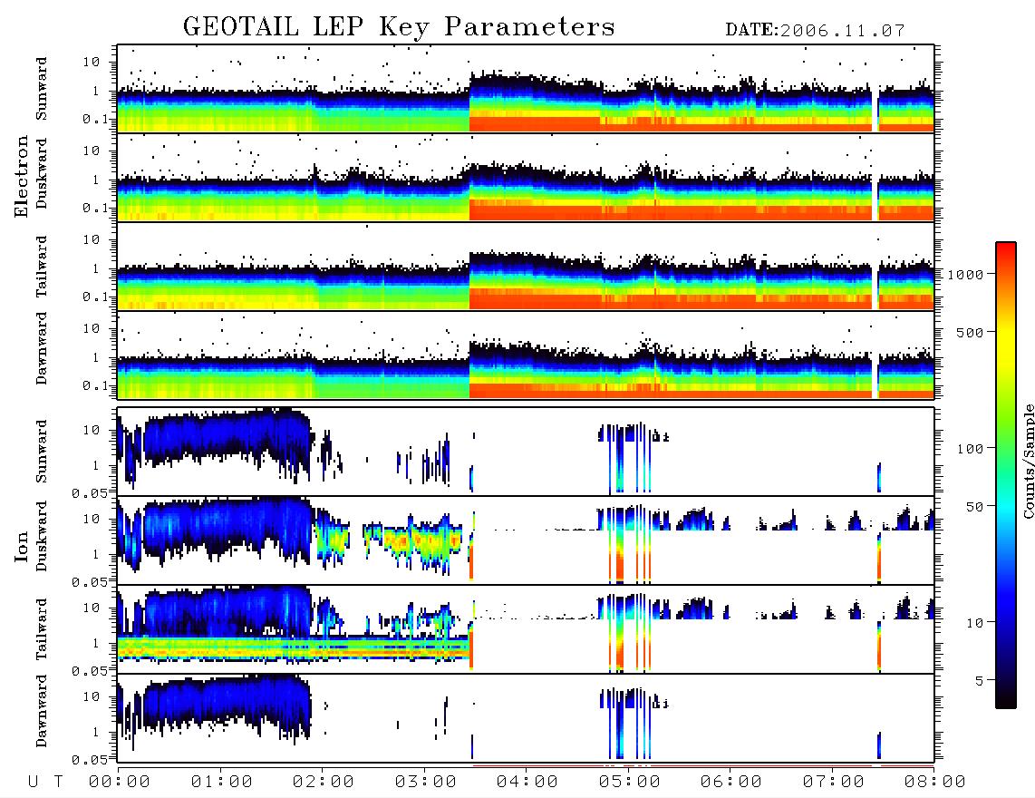Click "0.1" tick of Electron Dawnward panel
This screenshot has width=1035, height=798.
[96, 385]
